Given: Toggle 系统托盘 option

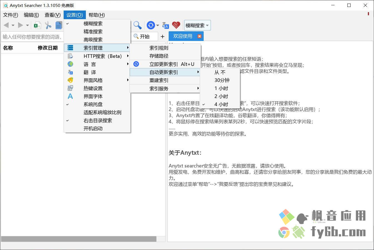Looking at the screenshot, I should pyautogui.click(x=97, y=104).
